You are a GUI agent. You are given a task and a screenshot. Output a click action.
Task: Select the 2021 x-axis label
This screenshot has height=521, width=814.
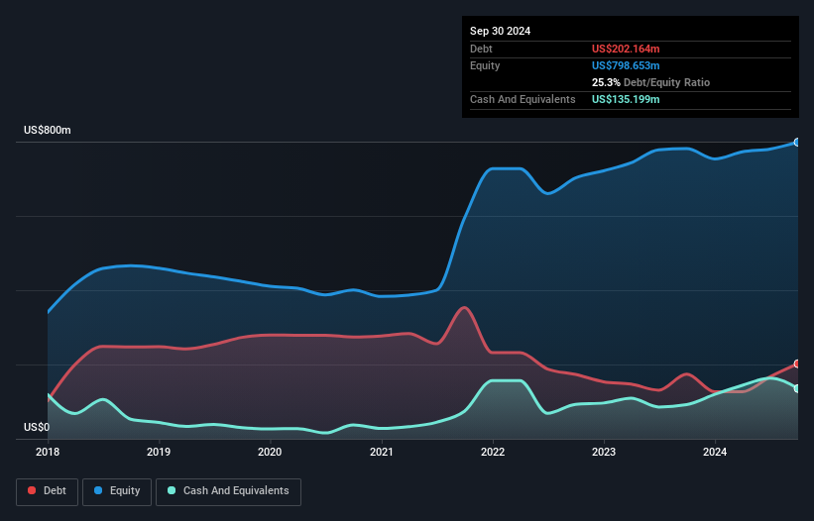(382, 452)
